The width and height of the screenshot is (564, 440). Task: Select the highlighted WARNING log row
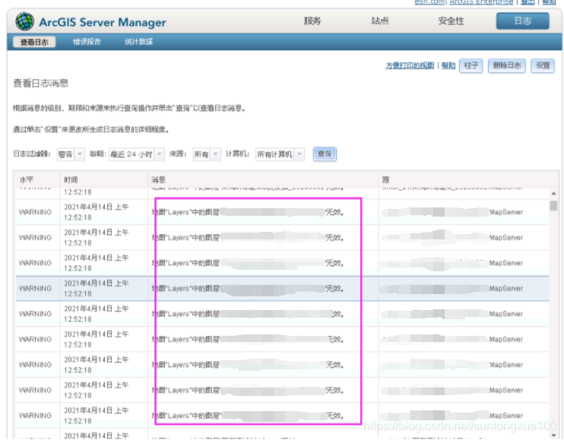tap(282, 288)
